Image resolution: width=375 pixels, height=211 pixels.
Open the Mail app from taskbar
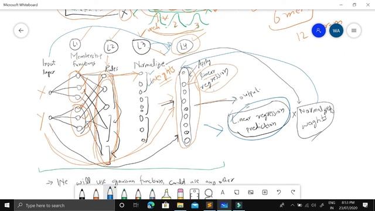(195, 205)
